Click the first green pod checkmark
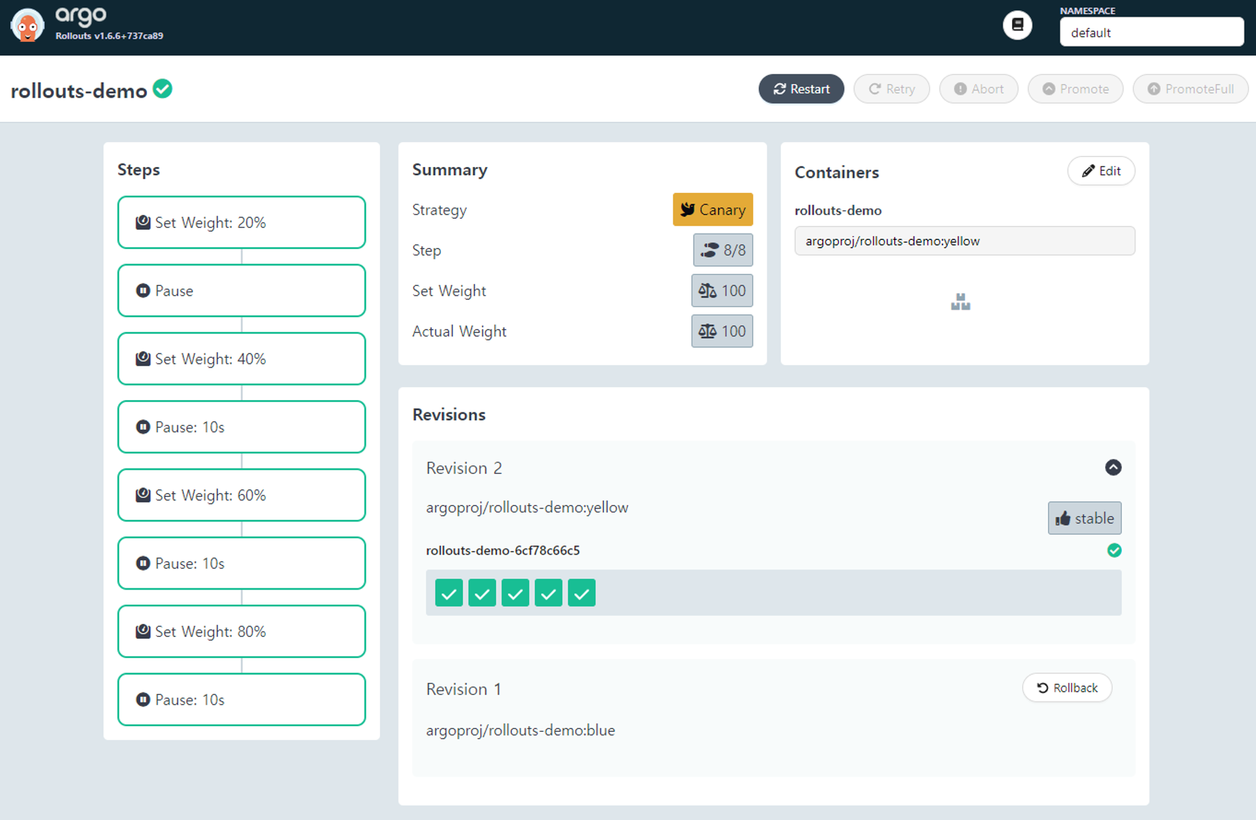The width and height of the screenshot is (1256, 820). (449, 593)
